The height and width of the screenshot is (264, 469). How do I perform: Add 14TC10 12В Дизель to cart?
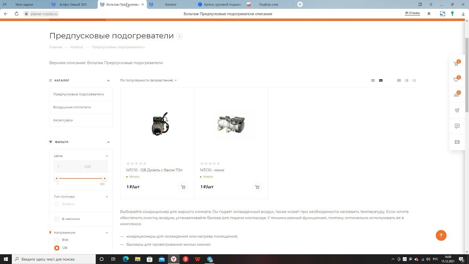point(183,187)
